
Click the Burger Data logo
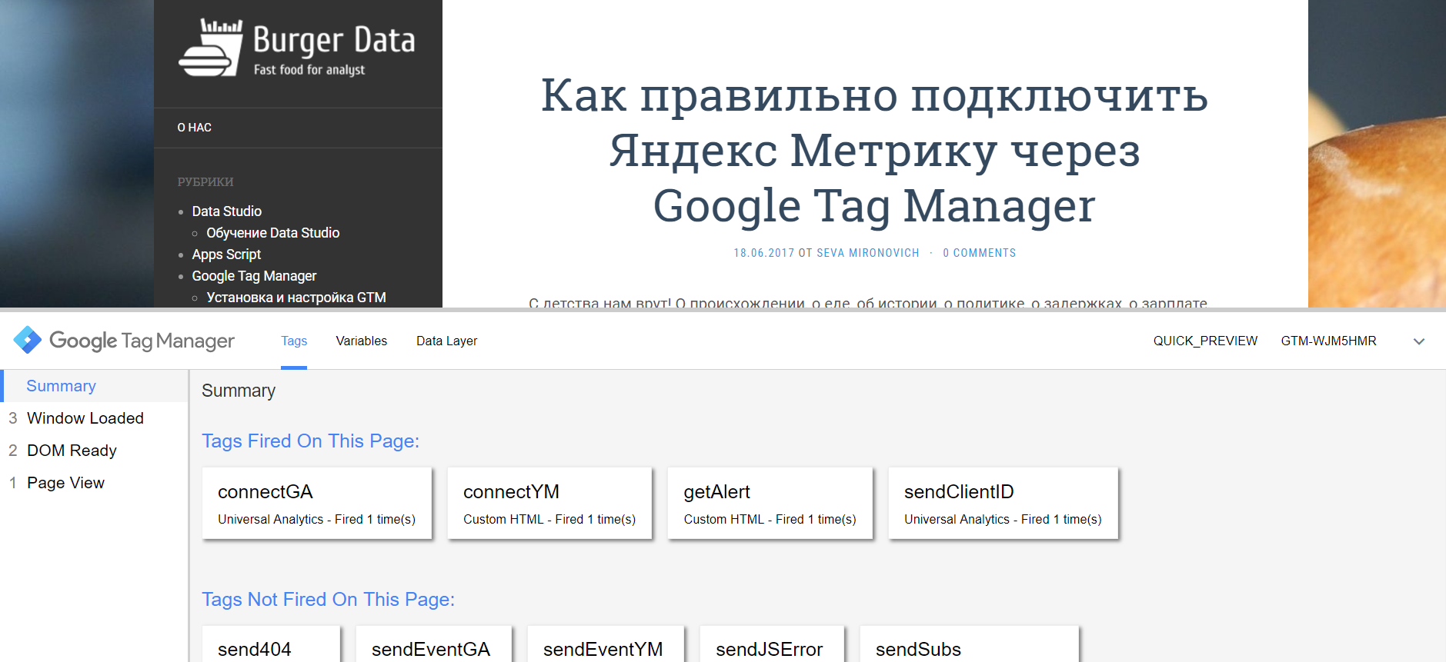point(297,48)
